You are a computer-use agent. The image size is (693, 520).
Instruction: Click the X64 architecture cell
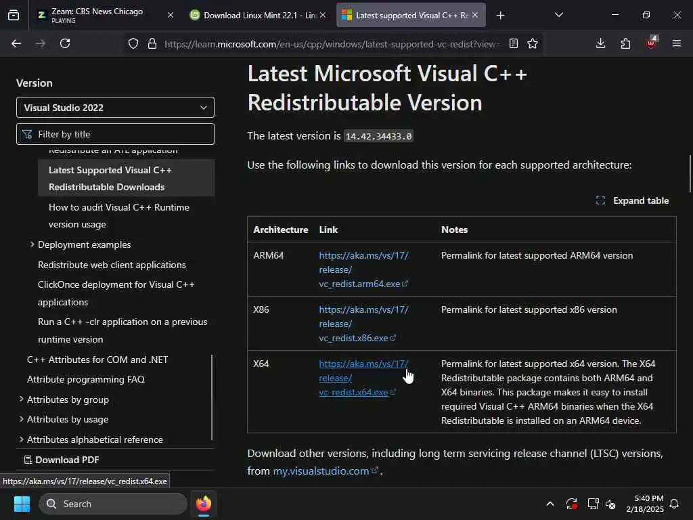(261, 364)
